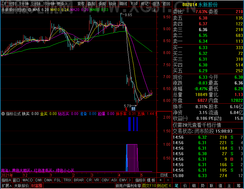
Task: Select the 细 detail tab
Action: coord(194,186)
